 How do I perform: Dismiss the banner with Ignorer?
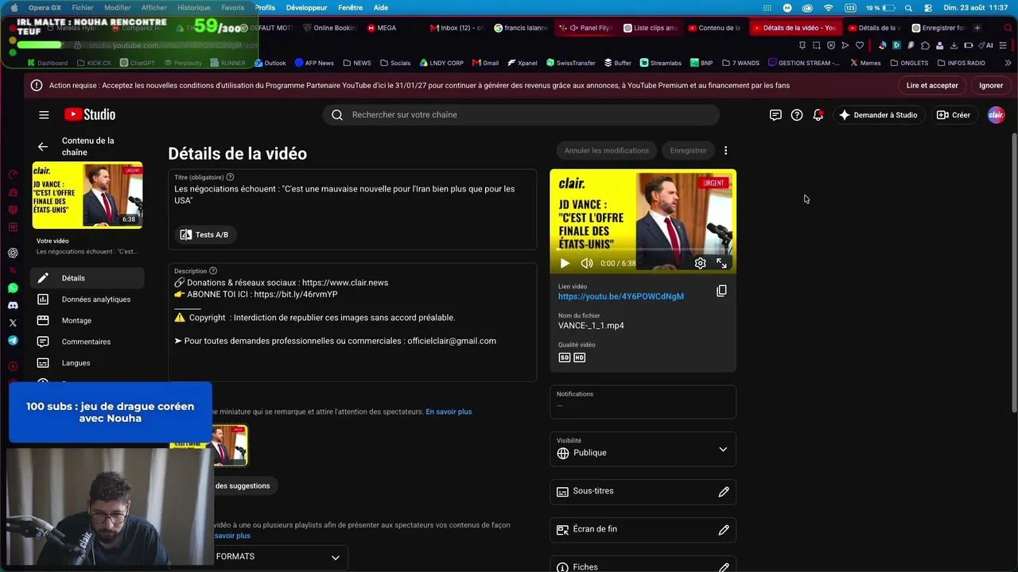[991, 85]
